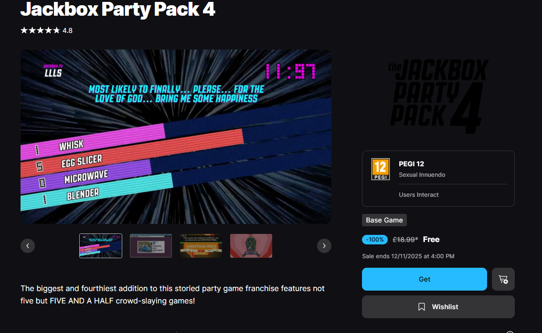This screenshot has height=333, width=542.
Task: Click the five-star 4.8 rating
Action: point(46,30)
